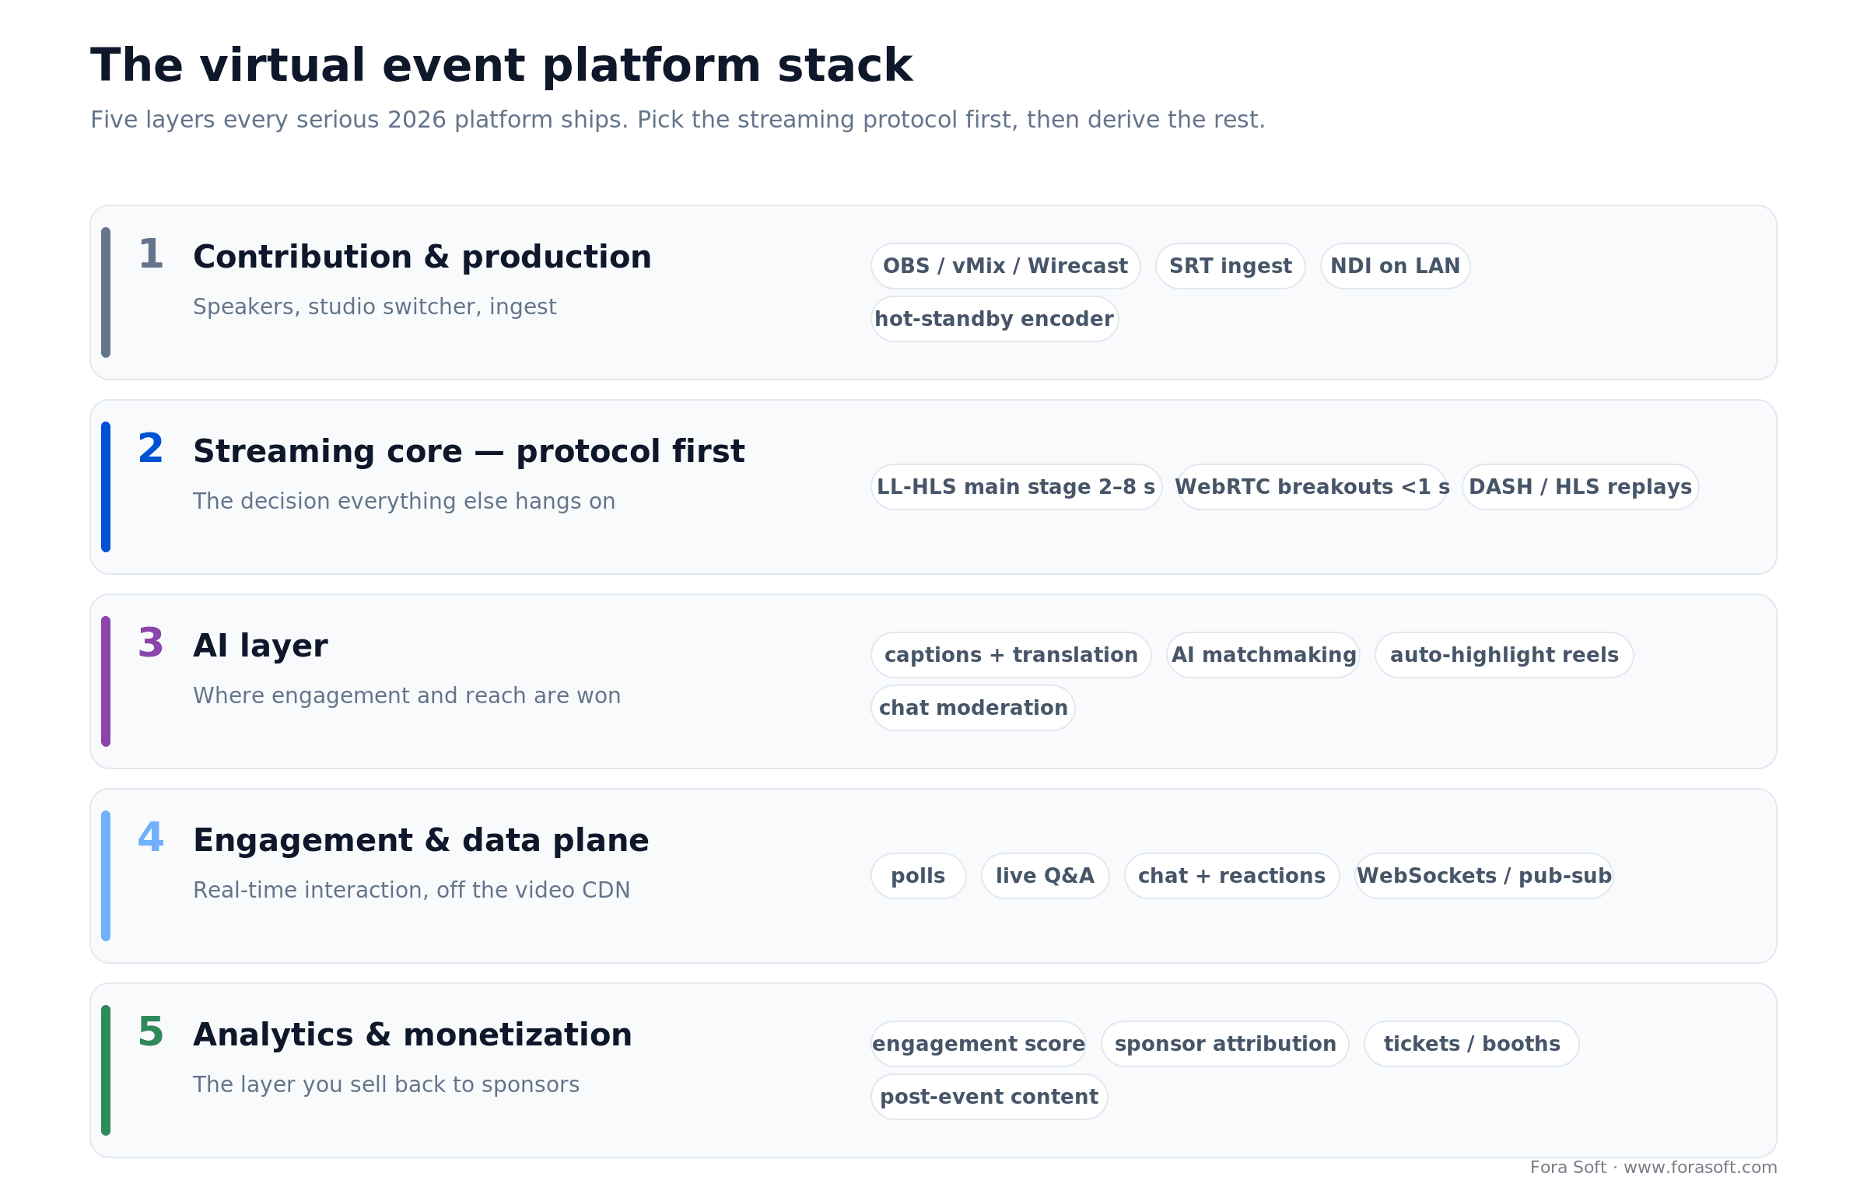Image resolution: width=1867 pixels, height=1201 pixels.
Task: Click the purple layer number 3
Action: (150, 643)
